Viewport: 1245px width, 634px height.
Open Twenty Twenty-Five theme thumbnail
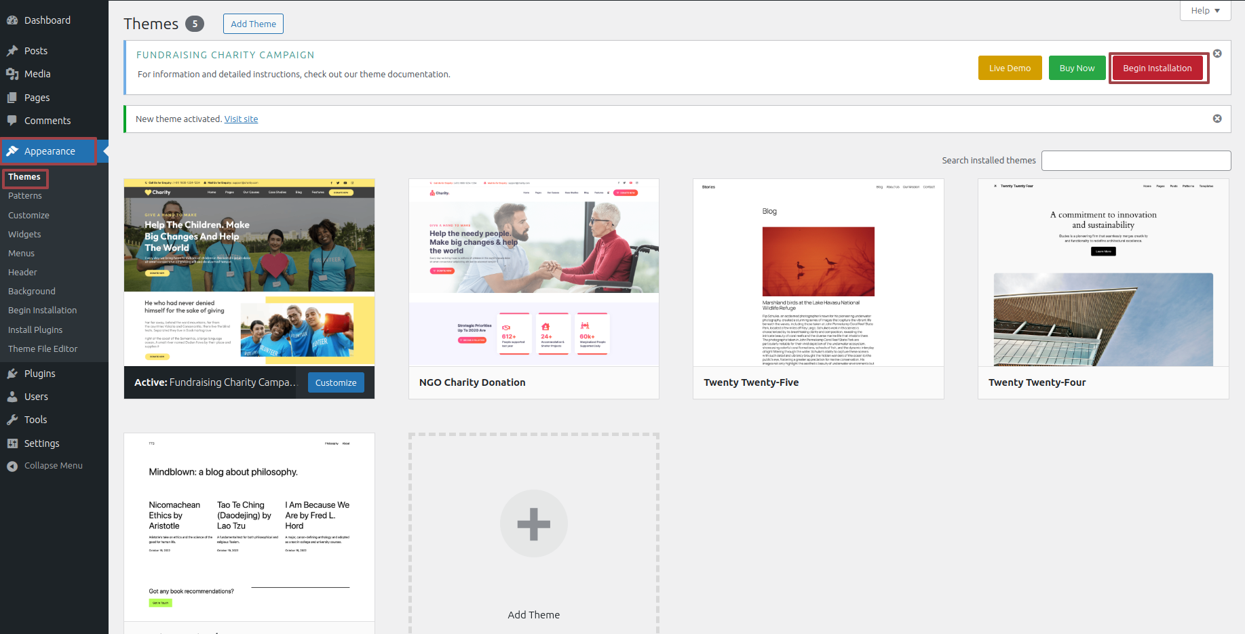click(x=818, y=273)
